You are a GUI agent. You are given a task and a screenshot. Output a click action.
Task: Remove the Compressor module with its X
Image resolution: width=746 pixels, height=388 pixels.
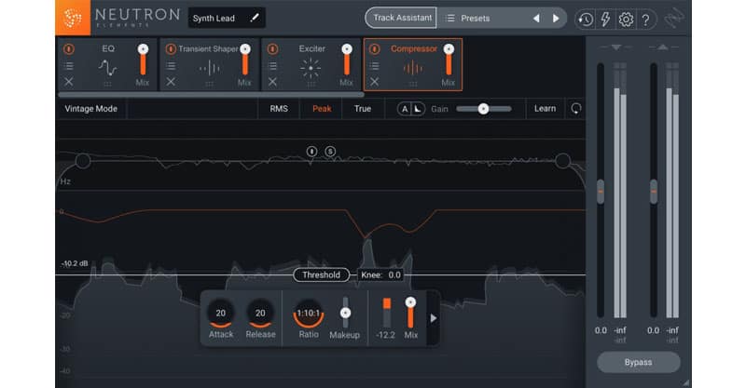click(x=375, y=82)
